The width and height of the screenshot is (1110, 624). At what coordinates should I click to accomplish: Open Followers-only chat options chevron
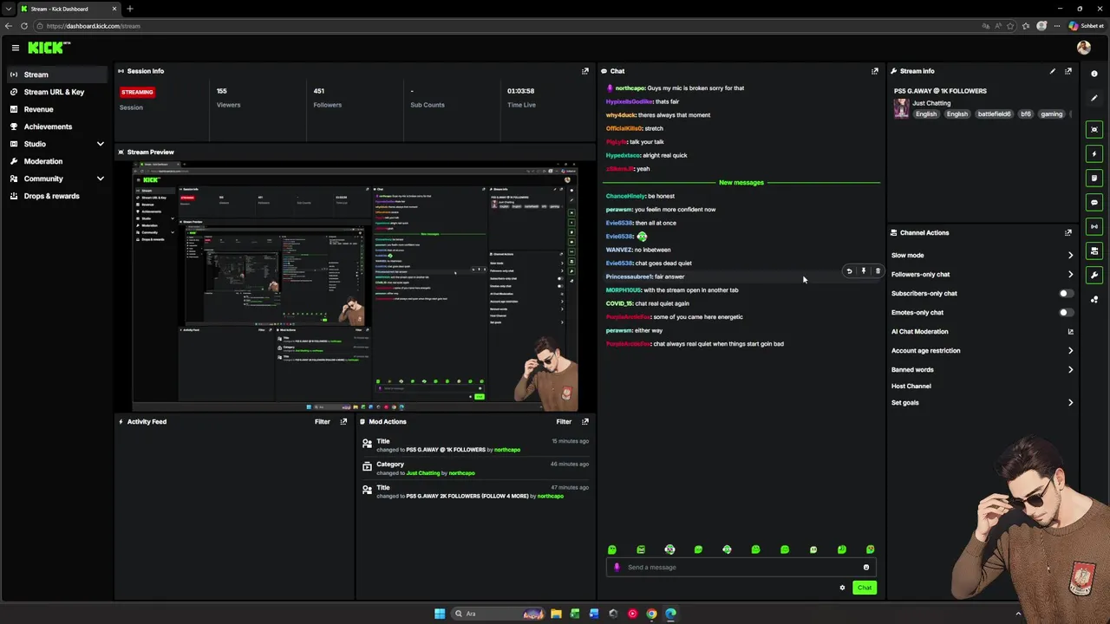1070,275
